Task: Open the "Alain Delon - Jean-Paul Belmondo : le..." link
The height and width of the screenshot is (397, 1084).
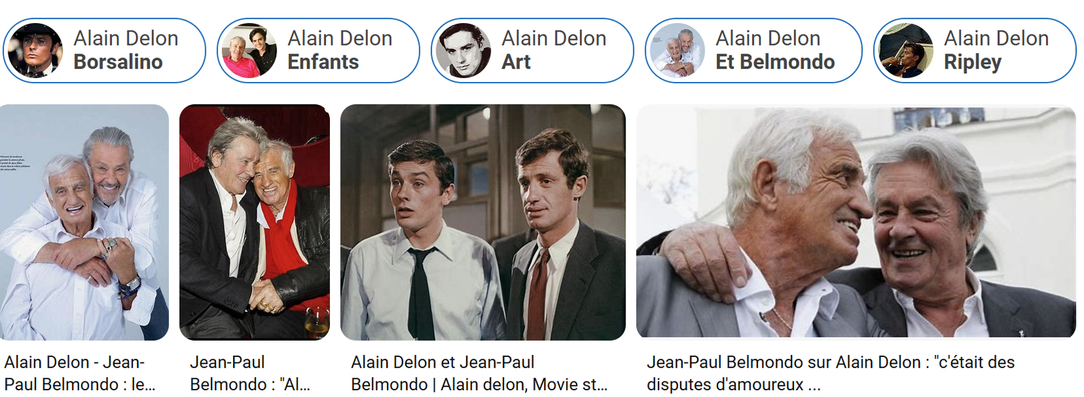Action: [x=80, y=373]
